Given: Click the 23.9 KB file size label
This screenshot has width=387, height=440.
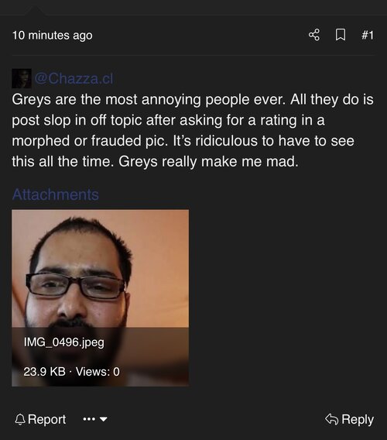Looking at the screenshot, I should pyautogui.click(x=44, y=372).
